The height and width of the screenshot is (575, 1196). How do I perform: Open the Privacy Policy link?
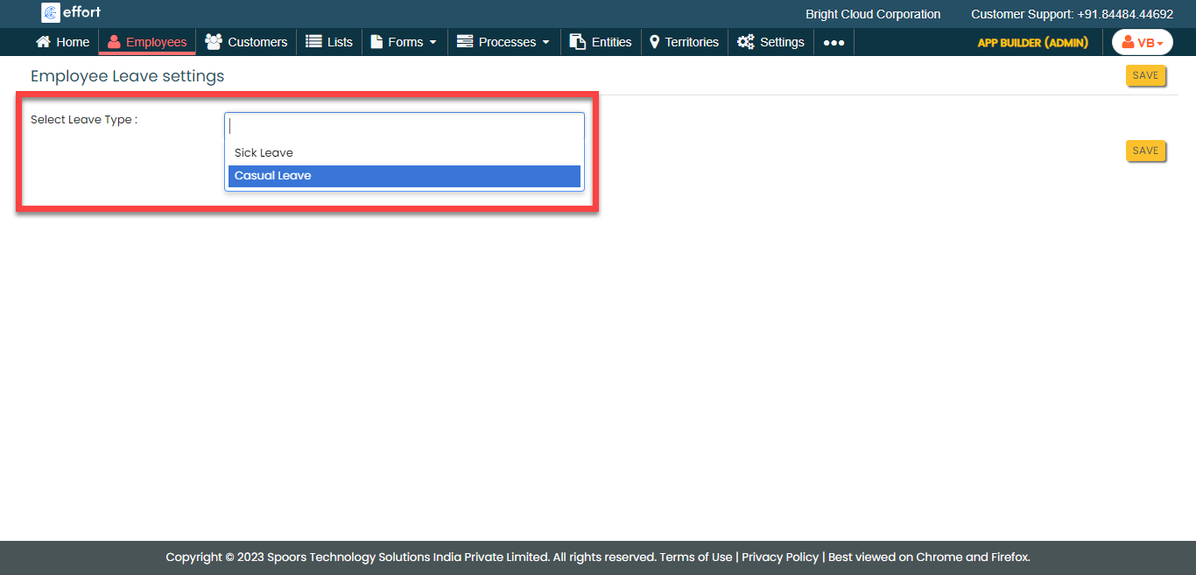(x=779, y=557)
